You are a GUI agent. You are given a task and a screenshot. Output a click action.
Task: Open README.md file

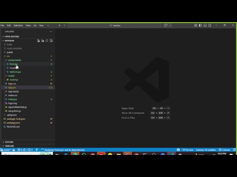[28, 126]
